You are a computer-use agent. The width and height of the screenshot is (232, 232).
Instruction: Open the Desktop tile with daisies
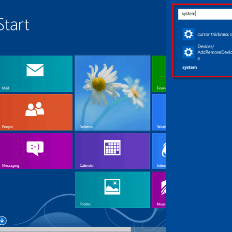pyautogui.click(x=112, y=93)
